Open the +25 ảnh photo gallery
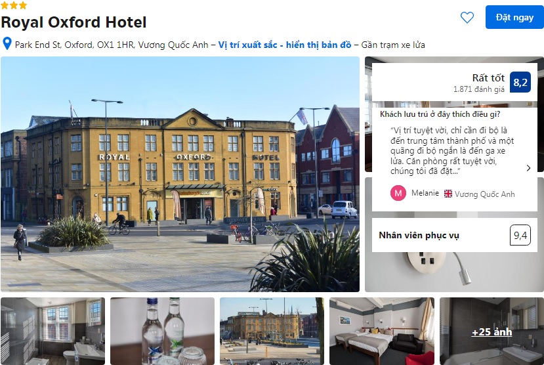Viewport: 544px width, 365px height. 492,332
